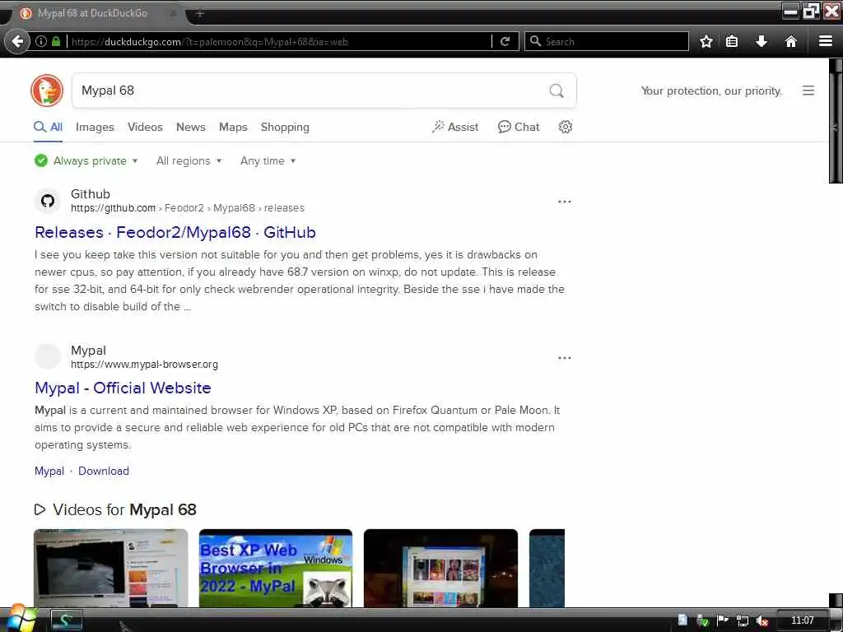Go back using browser back arrow
The width and height of the screenshot is (843, 632).
click(x=17, y=41)
